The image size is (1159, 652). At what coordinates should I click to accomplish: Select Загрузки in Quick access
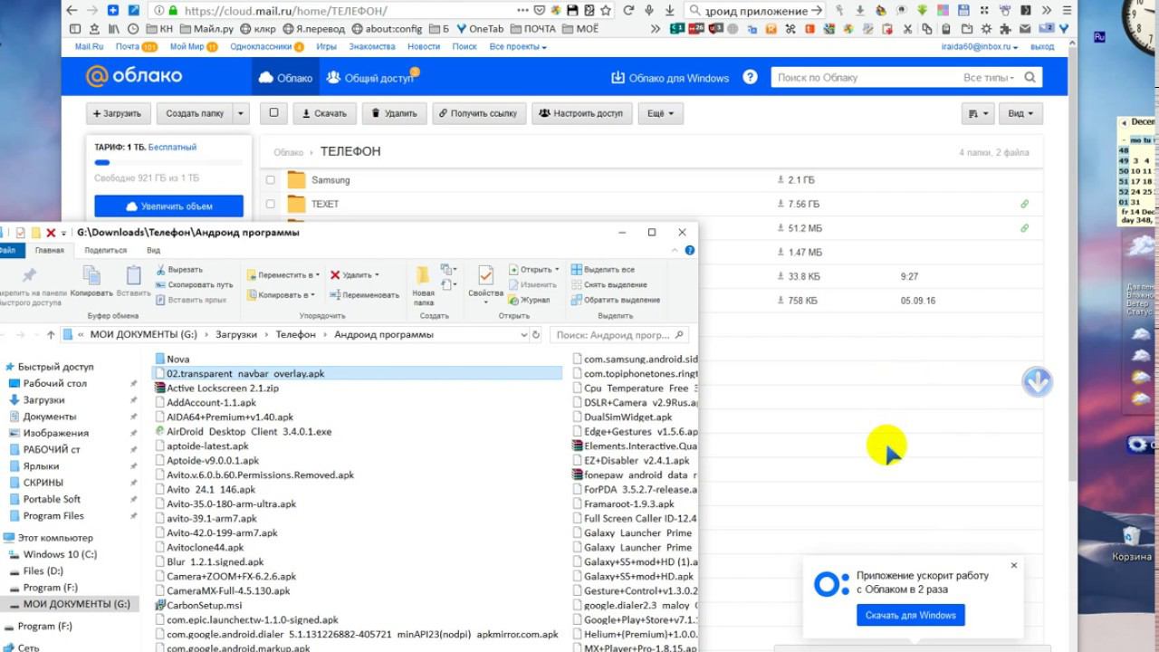43,400
